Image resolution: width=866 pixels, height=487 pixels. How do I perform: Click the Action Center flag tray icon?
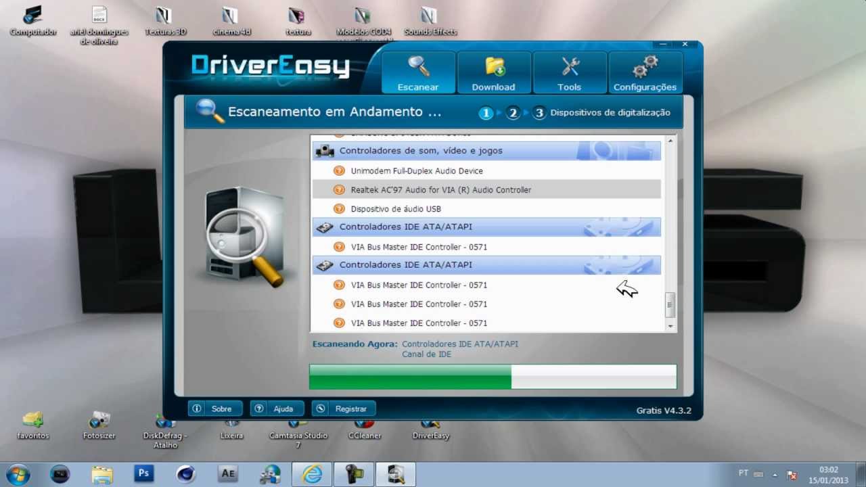pyautogui.click(x=792, y=474)
